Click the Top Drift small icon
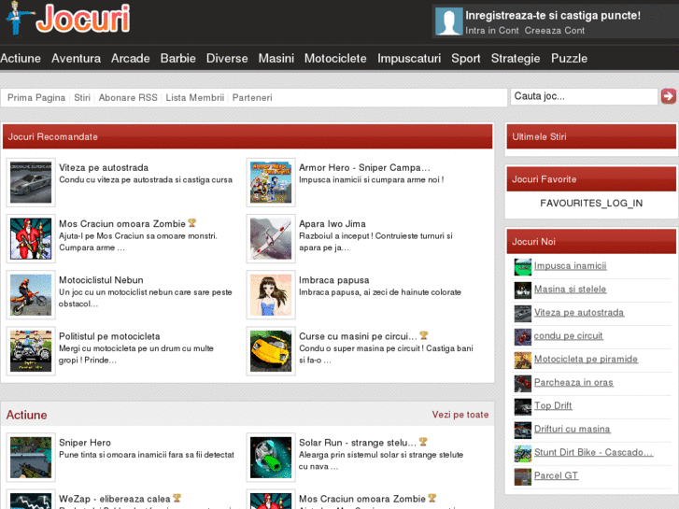Screen dimensions: 679x509 (523, 407)
